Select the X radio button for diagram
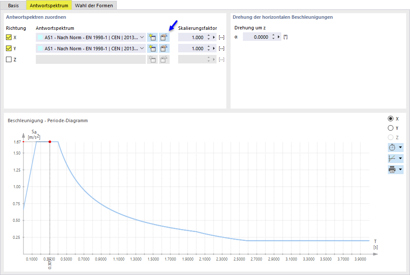This screenshot has height=275, width=410. pyautogui.click(x=391, y=119)
